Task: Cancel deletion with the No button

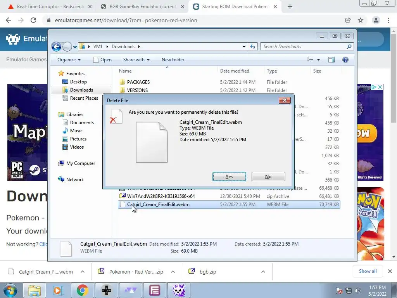Action: [x=268, y=177]
